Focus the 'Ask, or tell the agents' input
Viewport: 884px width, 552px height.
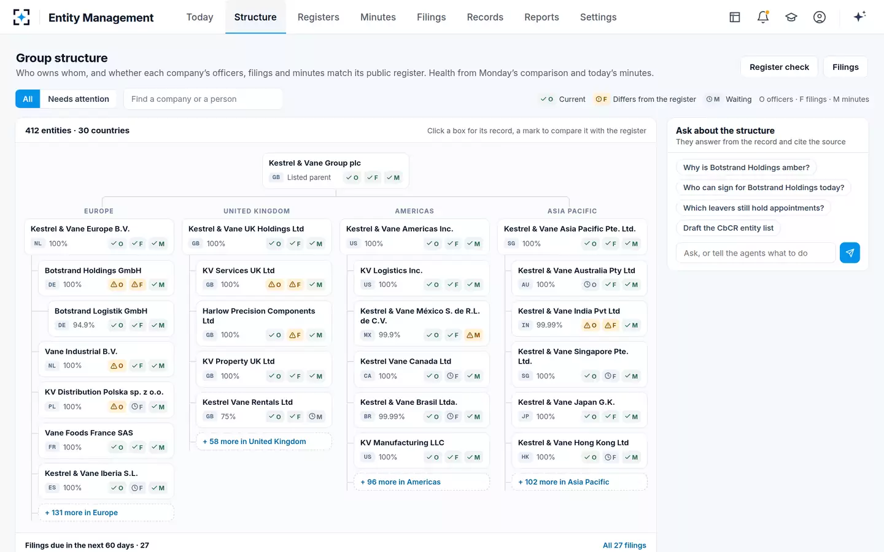pyautogui.click(x=756, y=253)
